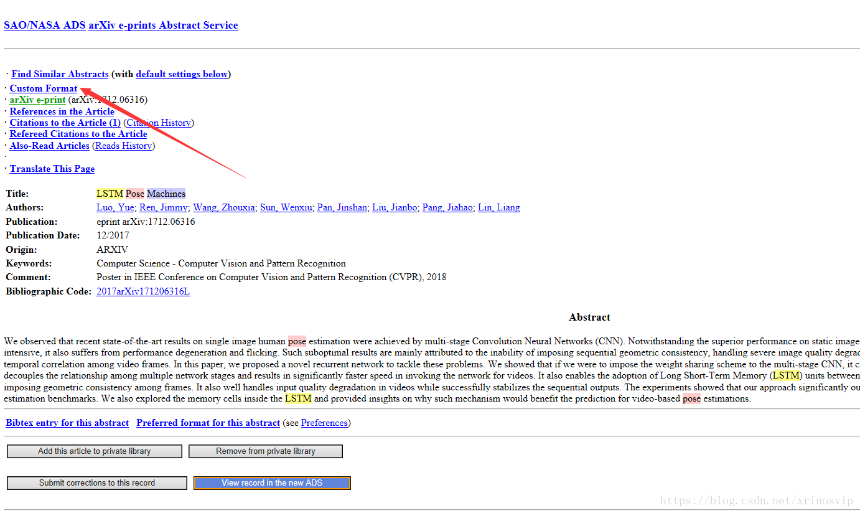Click Submit corrections to this record

97,483
